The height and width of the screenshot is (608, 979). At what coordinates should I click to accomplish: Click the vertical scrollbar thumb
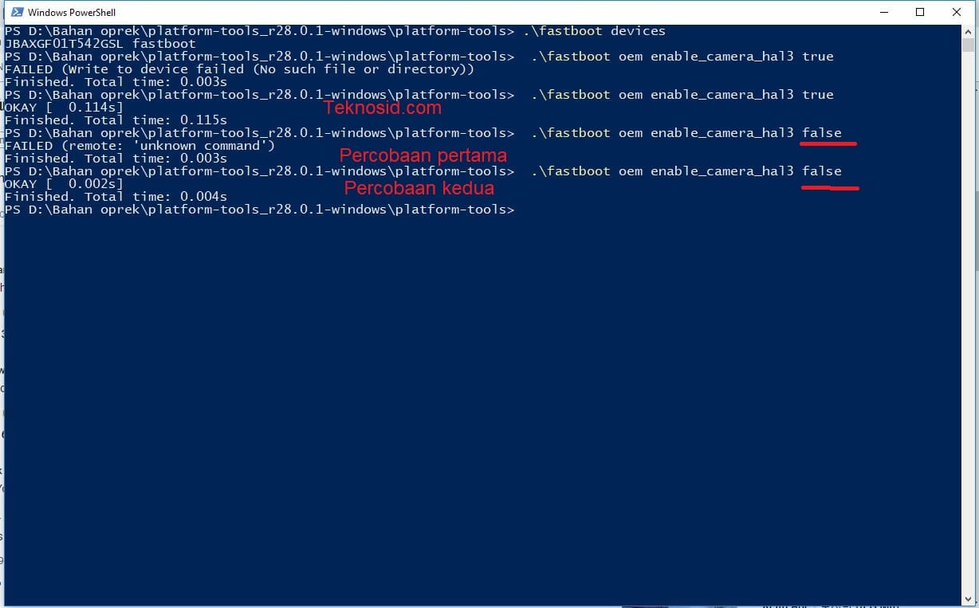pyautogui.click(x=968, y=45)
